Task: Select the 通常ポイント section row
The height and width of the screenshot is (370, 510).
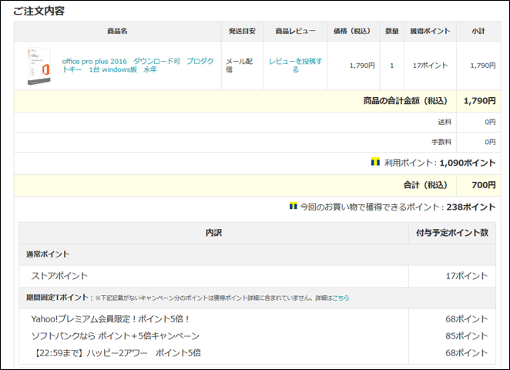Action: point(257,254)
